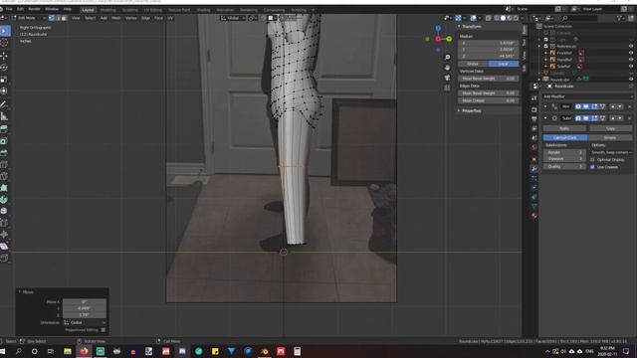Open Global transform orientation dropdown in header

(x=233, y=18)
